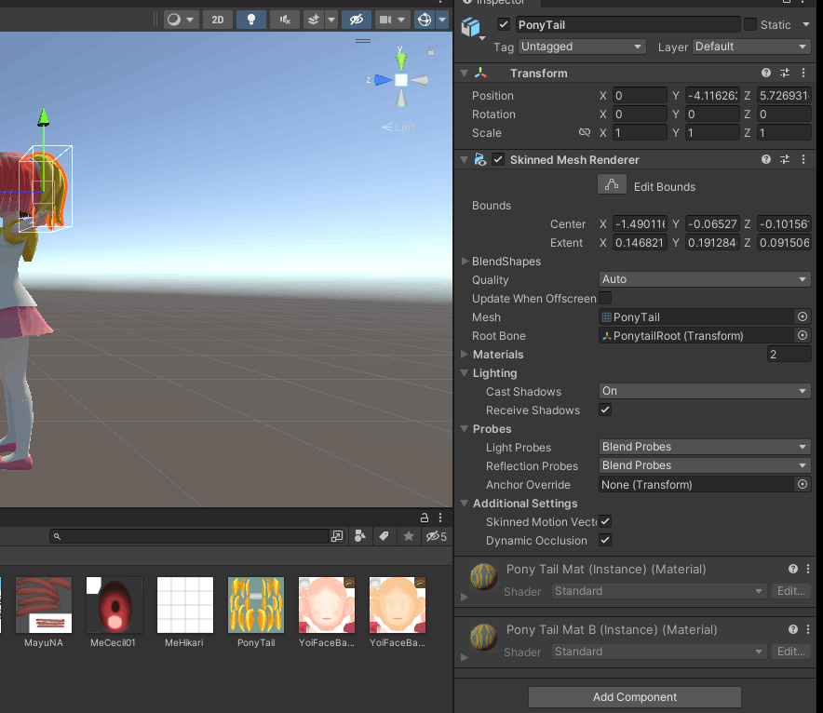Screen dimensions: 823x713
Task: Toggle the Static checkbox
Action: pos(750,24)
